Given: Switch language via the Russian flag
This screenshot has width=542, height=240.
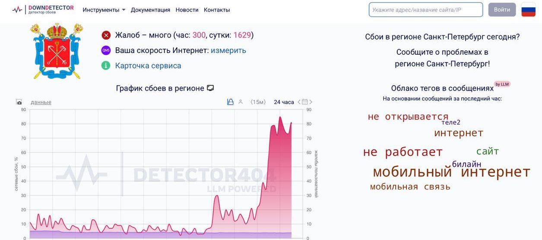Looking at the screenshot, I should (x=528, y=9).
